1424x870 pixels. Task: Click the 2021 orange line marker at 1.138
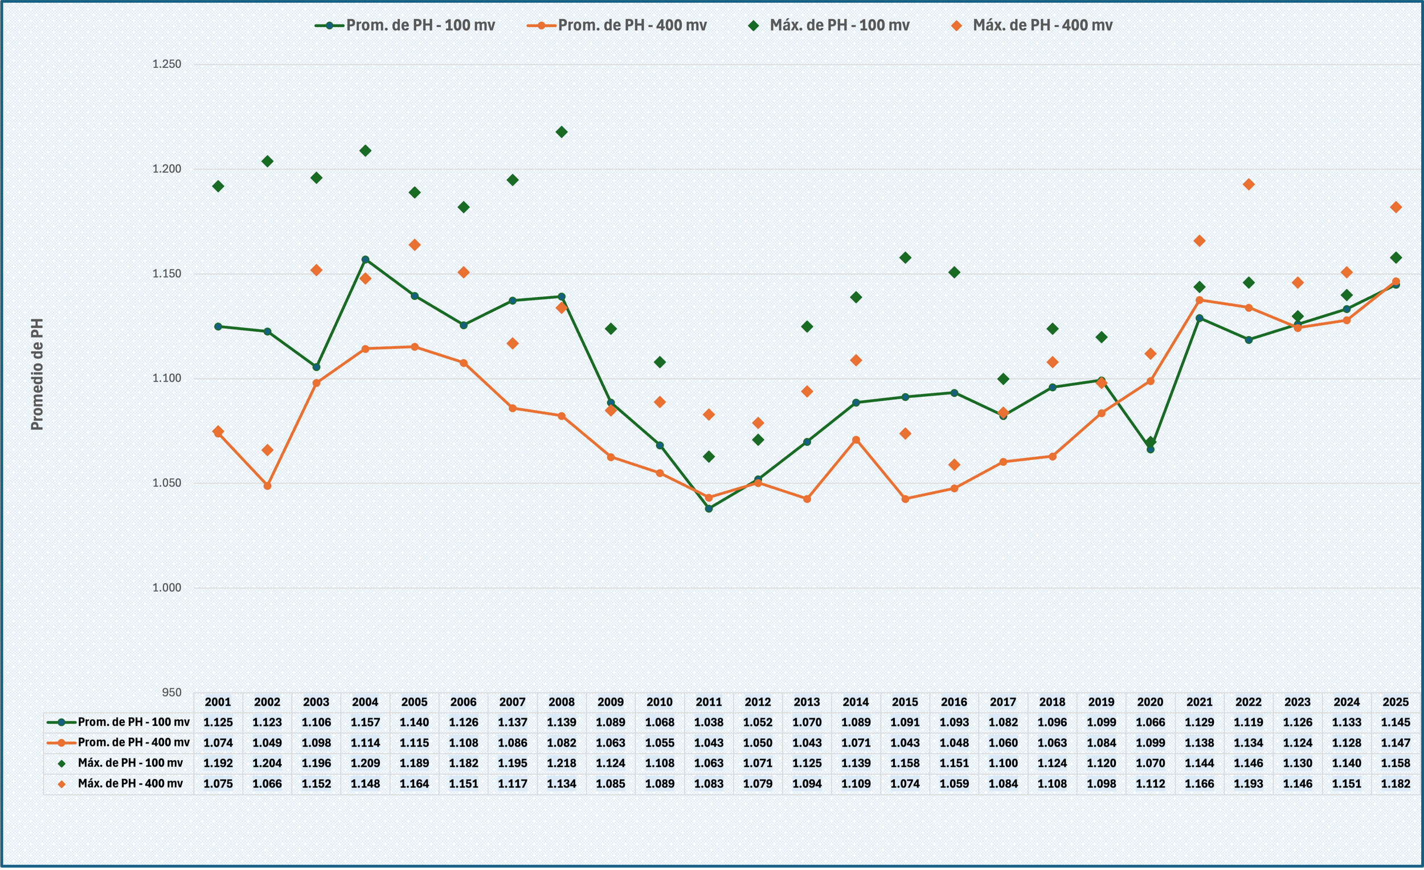[x=1199, y=301]
